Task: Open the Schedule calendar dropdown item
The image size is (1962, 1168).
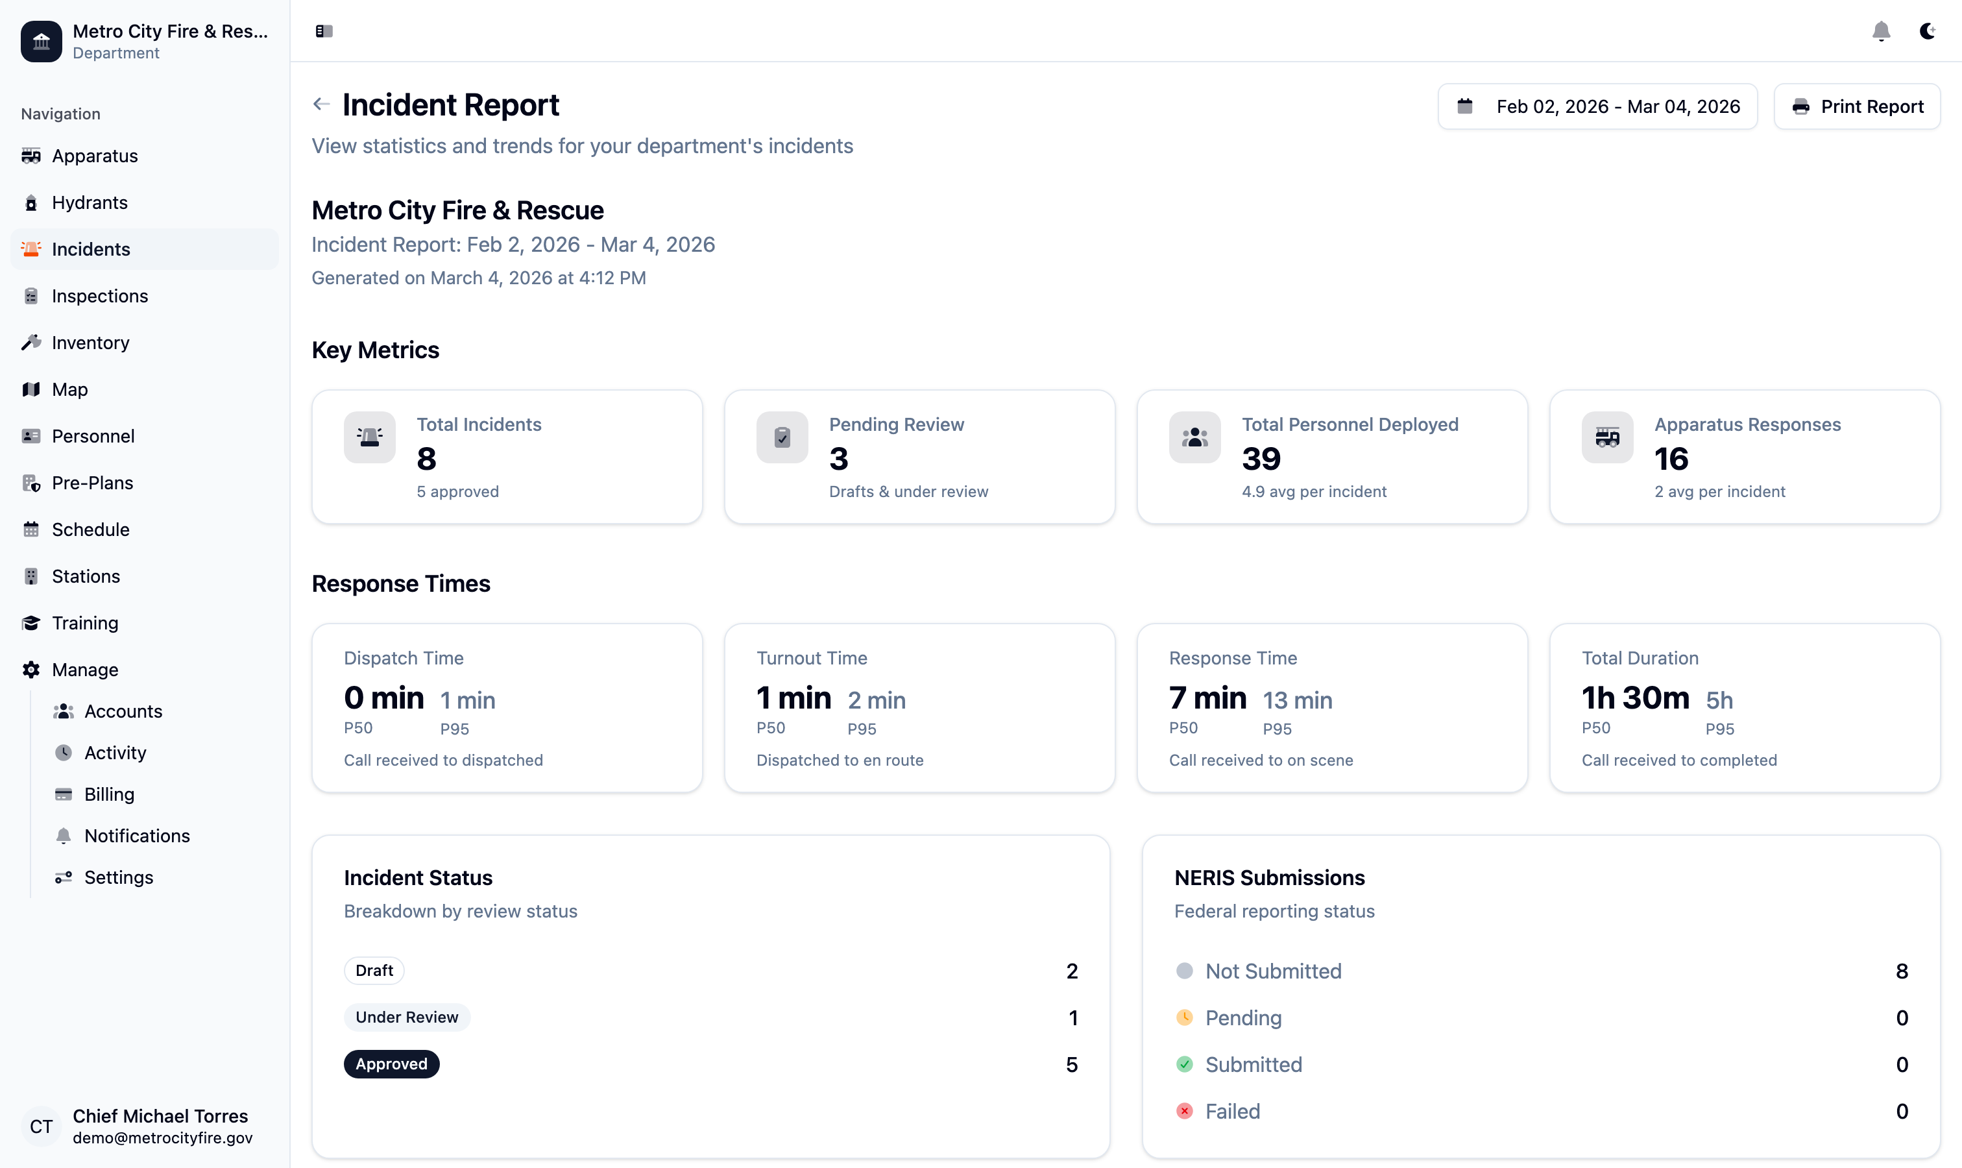Action: click(x=89, y=529)
